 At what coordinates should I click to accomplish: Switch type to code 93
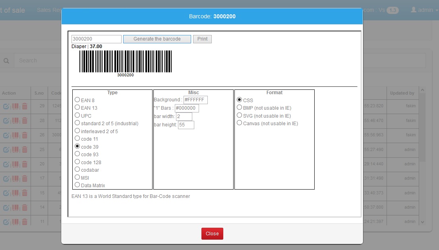pos(77,154)
